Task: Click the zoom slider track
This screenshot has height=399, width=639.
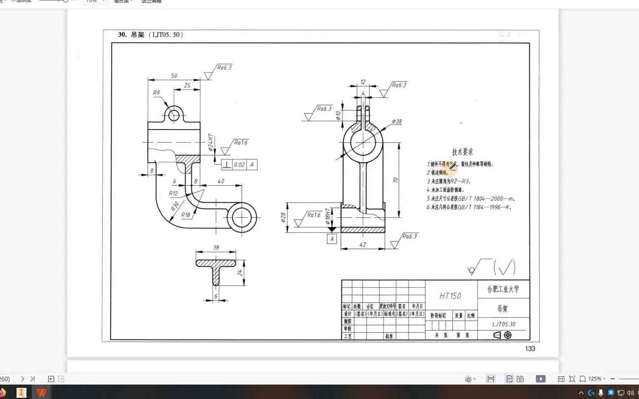Action: pyautogui.click(x=629, y=379)
